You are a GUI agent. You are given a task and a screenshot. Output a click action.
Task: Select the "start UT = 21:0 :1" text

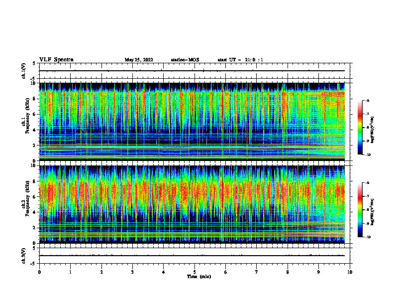coord(240,60)
